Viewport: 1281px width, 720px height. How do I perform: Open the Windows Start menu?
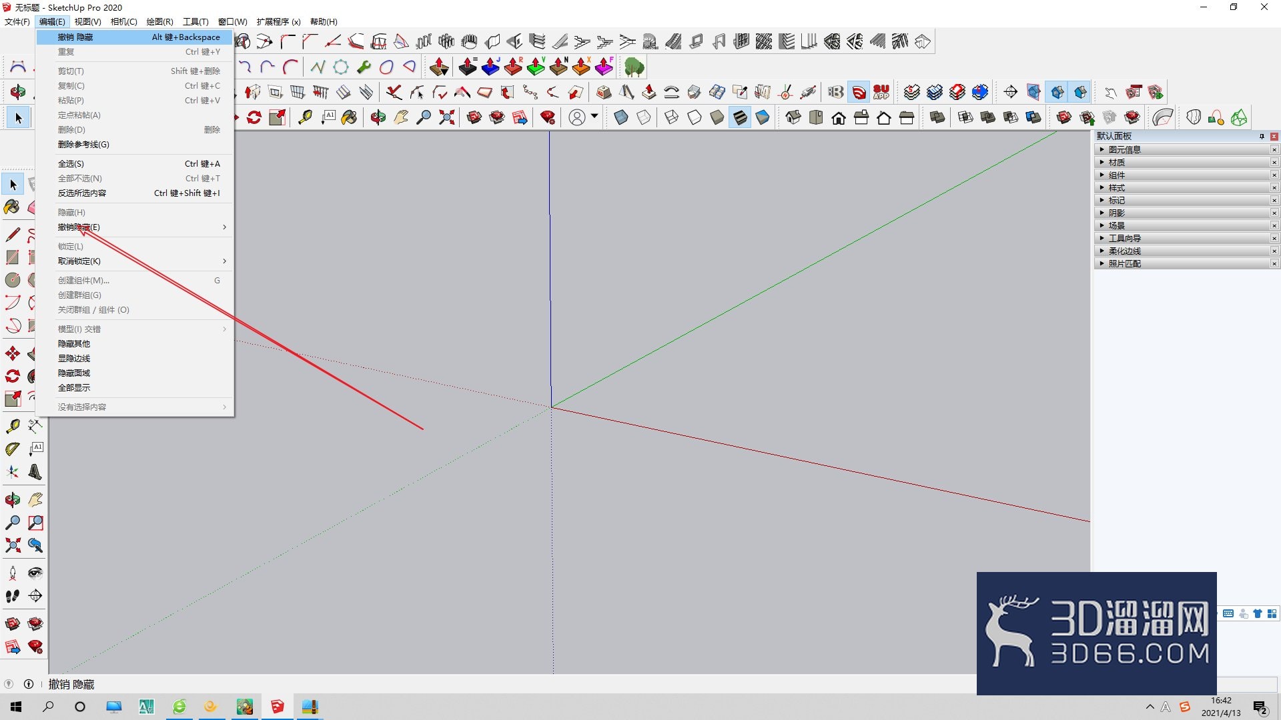click(x=16, y=707)
